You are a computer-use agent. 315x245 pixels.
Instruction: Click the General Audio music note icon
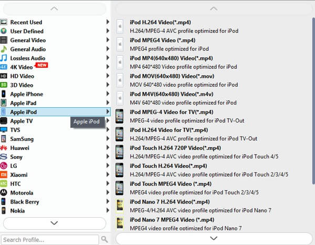click(x=4, y=49)
